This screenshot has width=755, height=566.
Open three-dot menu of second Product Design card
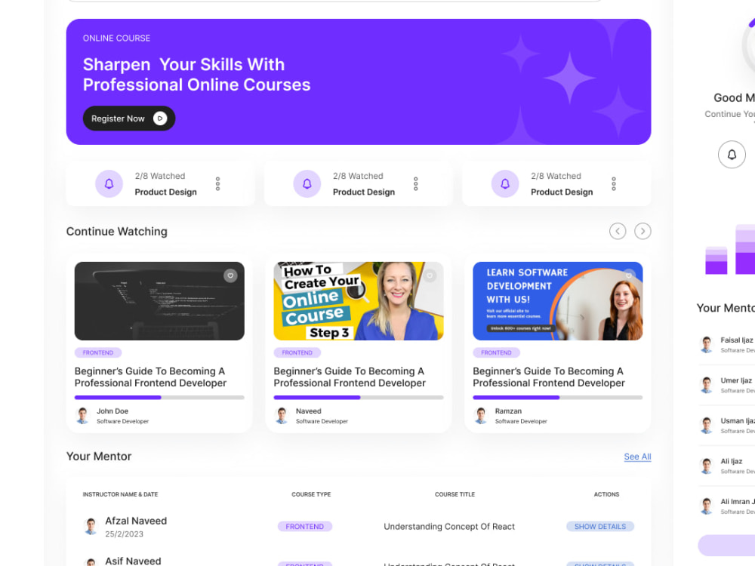coord(415,184)
